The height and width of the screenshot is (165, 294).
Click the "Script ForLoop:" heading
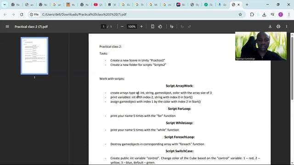(180, 109)
